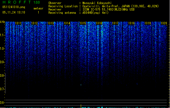
Task: Click the 0.9 kHz axis label
Action: pyautogui.click(x=2, y=62)
